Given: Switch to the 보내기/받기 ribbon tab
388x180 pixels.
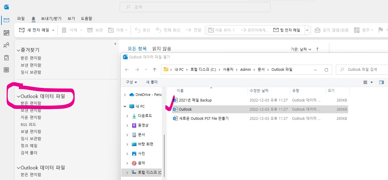Looking at the screenshot, I should [51, 18].
